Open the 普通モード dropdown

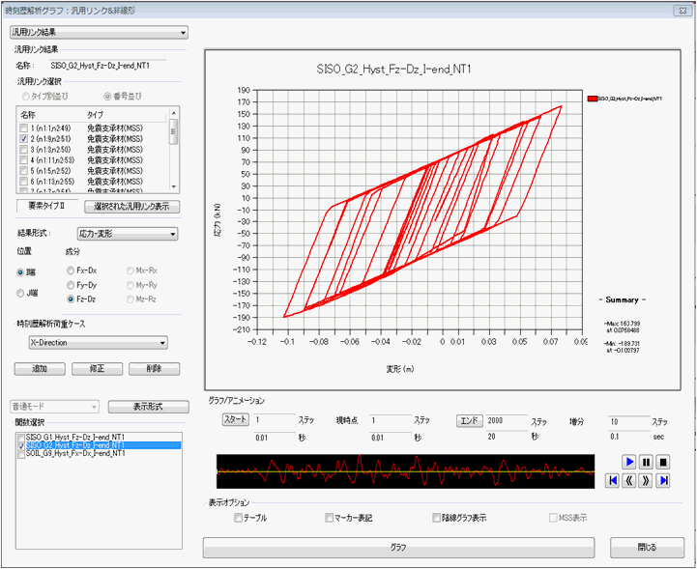point(54,407)
